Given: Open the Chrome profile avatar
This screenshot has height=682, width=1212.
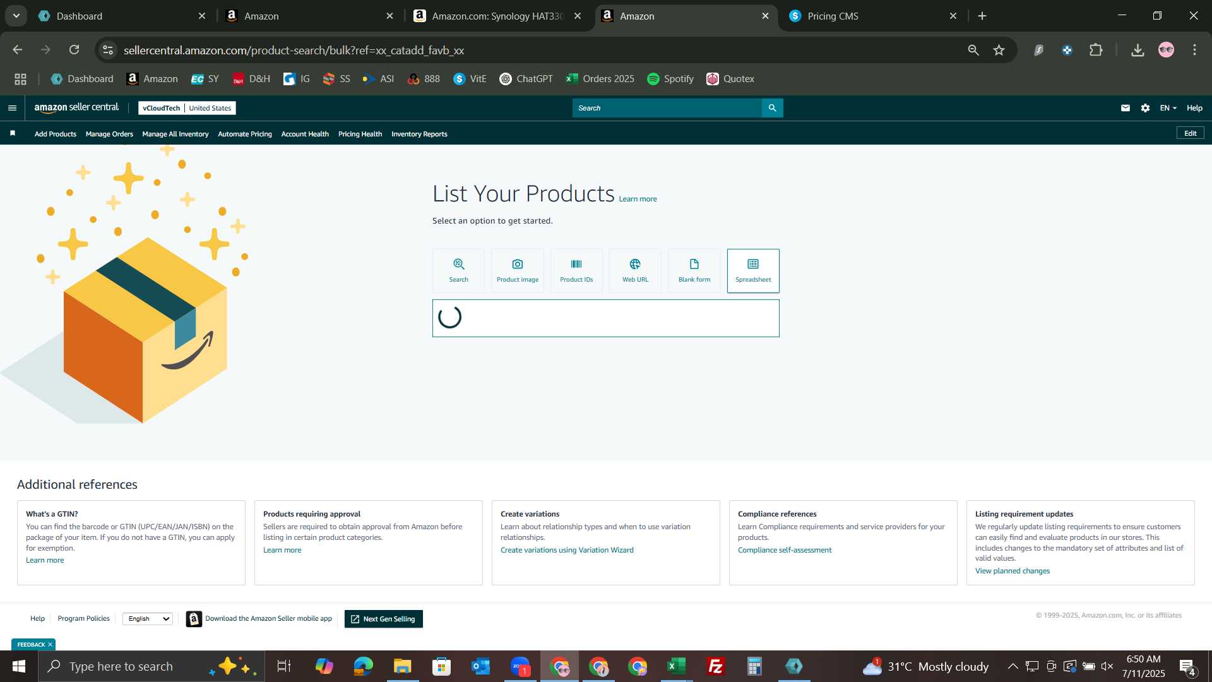Looking at the screenshot, I should 1166,50.
